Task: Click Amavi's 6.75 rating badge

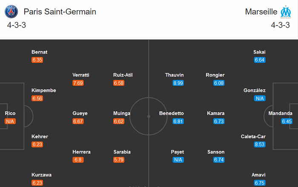Action: [x=260, y=183]
